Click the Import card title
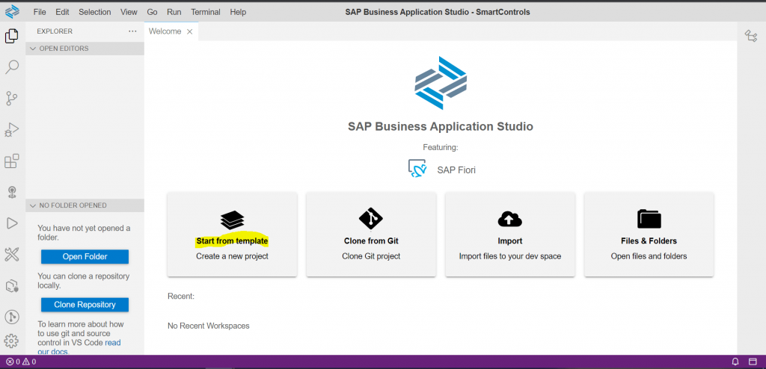Image resolution: width=766 pixels, height=369 pixels. click(x=510, y=241)
